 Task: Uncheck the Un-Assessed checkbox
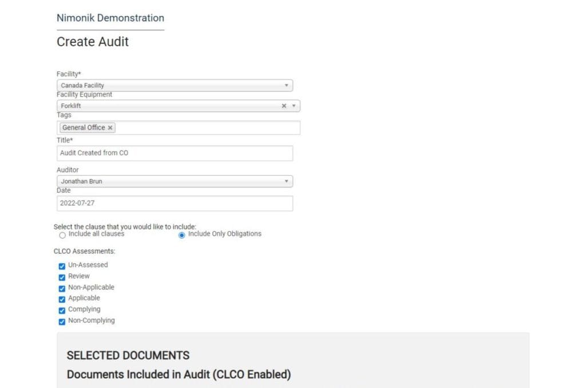pyautogui.click(x=62, y=266)
